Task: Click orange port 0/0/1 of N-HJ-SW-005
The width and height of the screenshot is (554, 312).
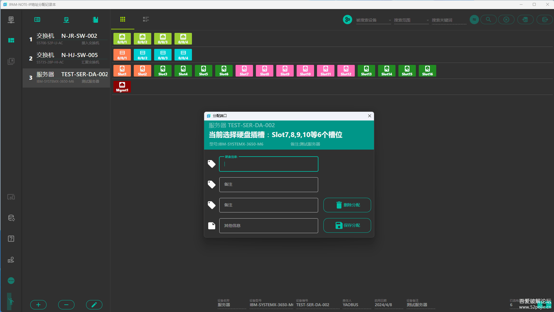Action: click(122, 55)
